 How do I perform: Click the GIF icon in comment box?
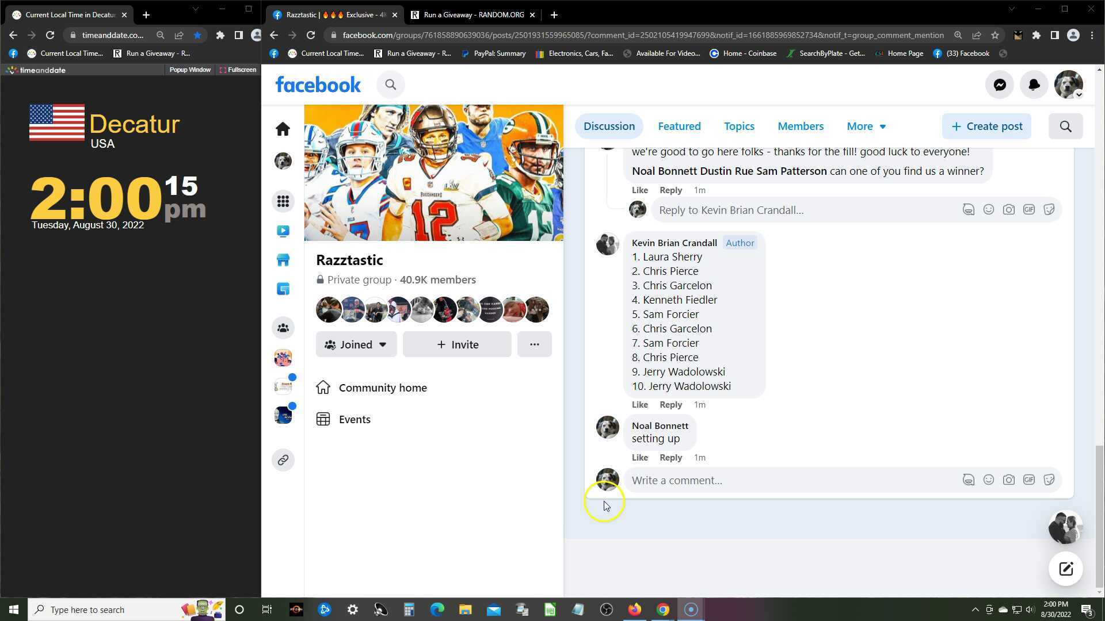(1028, 480)
